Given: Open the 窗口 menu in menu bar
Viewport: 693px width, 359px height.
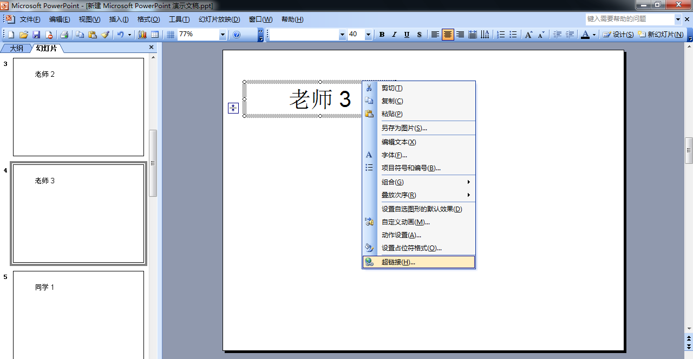Looking at the screenshot, I should pyautogui.click(x=260, y=19).
